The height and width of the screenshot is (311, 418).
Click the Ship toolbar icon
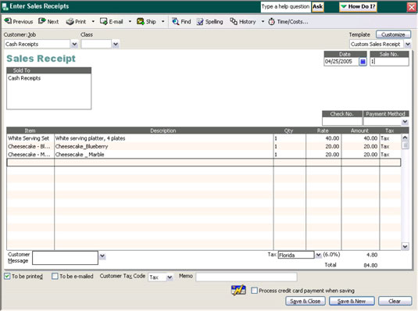point(146,22)
